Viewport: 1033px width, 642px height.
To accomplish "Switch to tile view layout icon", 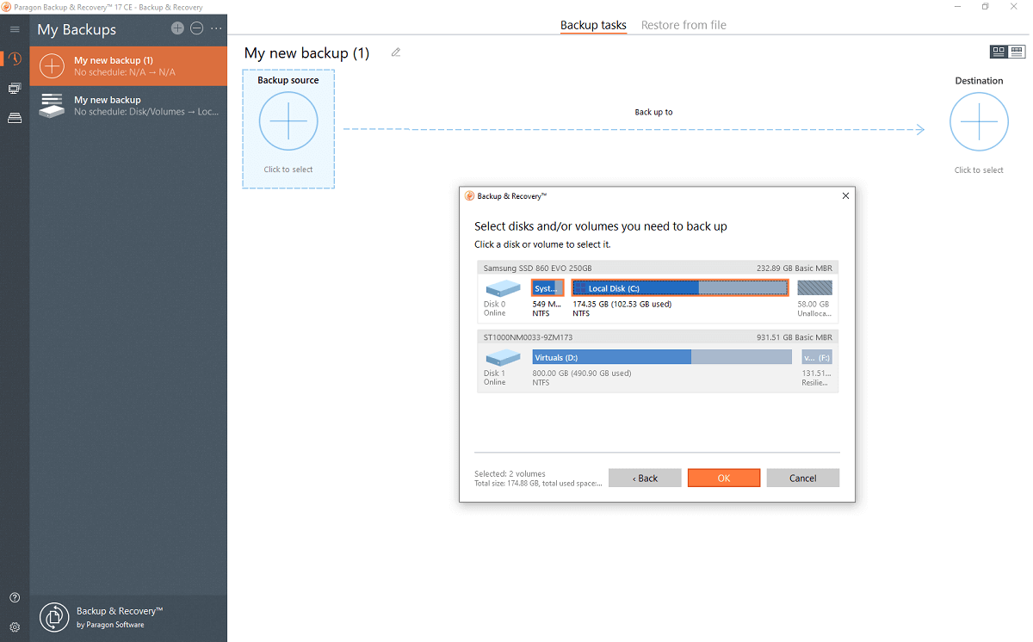I will pyautogui.click(x=999, y=52).
